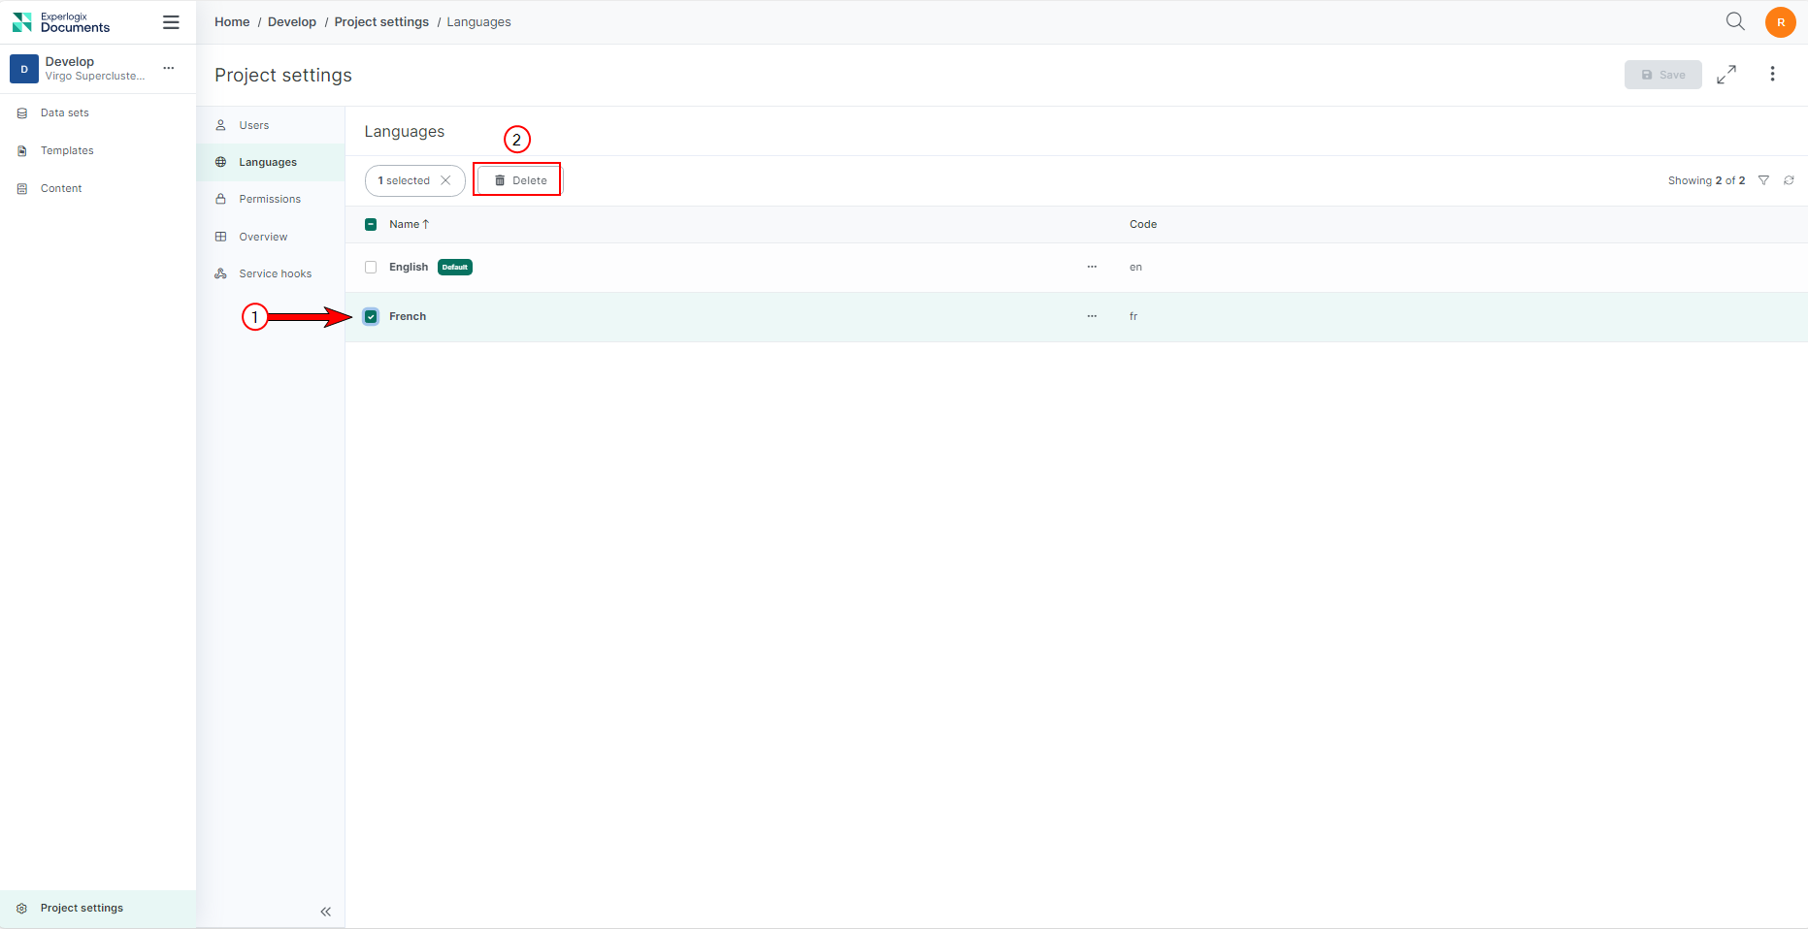Click the filter funnel icon
The image size is (1808, 929).
click(1763, 180)
